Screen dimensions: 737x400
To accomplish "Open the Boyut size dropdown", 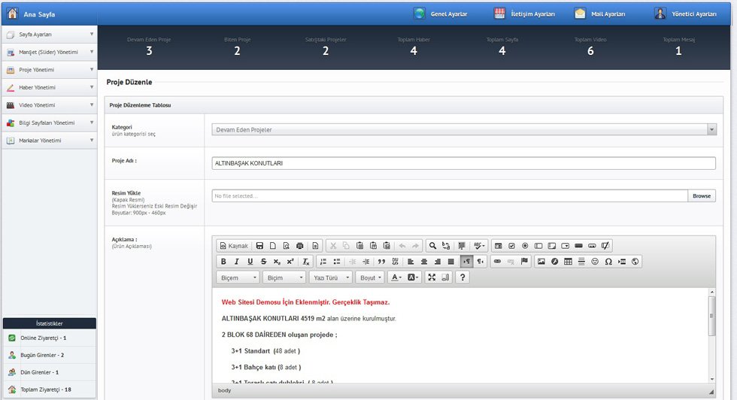I will (370, 277).
